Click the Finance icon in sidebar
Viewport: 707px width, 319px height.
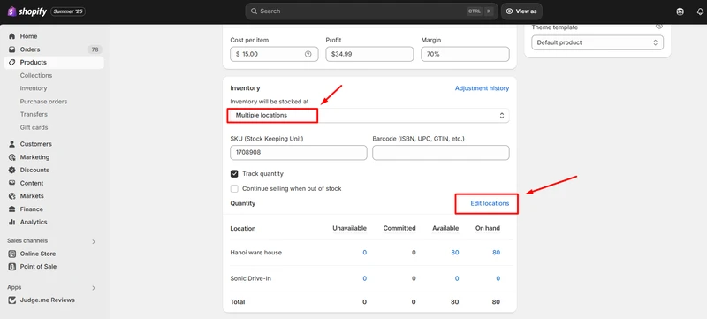[x=12, y=209]
